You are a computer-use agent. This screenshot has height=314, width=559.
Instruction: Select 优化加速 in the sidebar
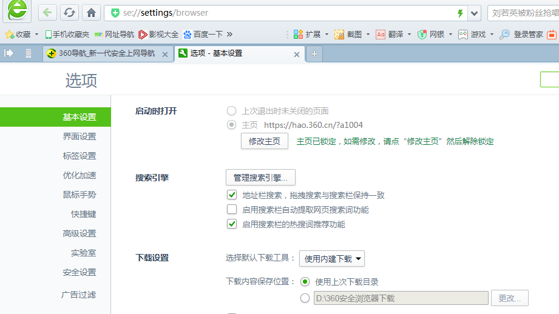pos(80,175)
